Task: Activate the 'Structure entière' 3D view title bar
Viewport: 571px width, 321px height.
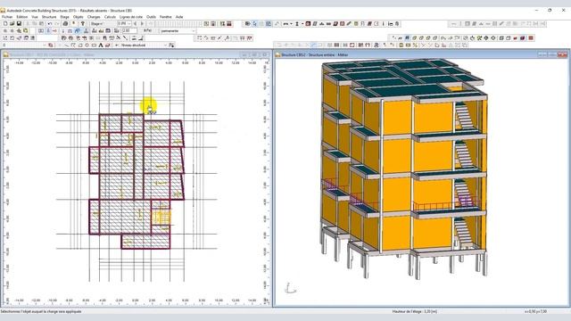Action: pyautogui.click(x=421, y=54)
